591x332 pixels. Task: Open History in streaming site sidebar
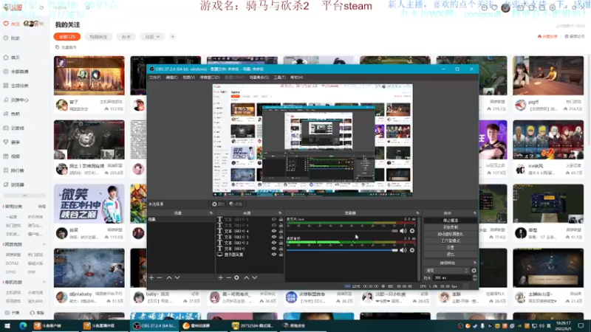12,38
